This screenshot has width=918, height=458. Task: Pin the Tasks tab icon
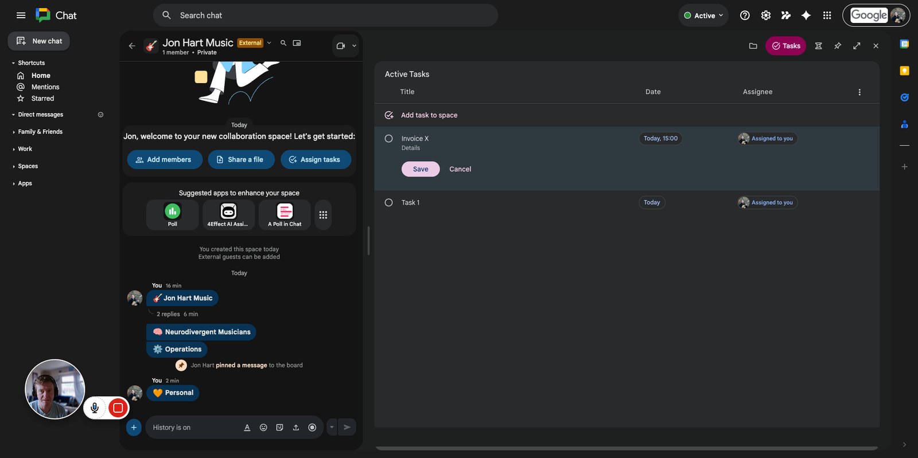[x=838, y=46]
